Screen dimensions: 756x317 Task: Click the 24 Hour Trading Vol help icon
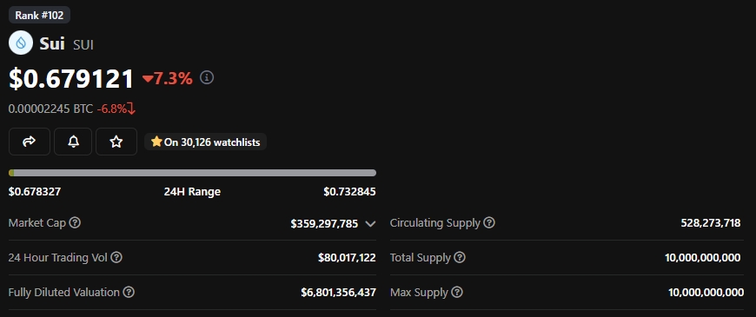116,257
